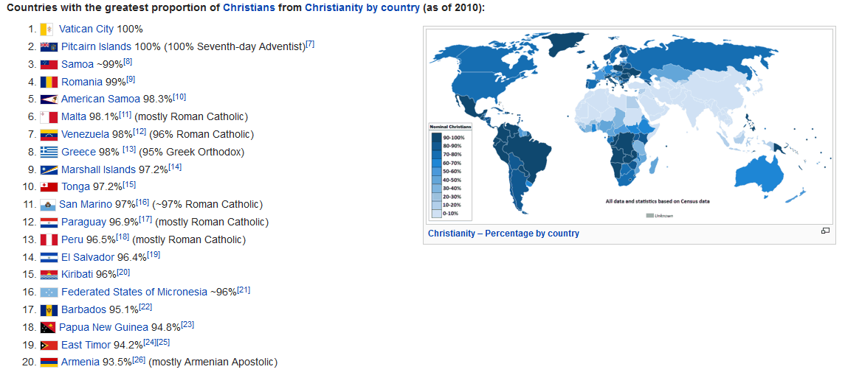This screenshot has width=845, height=389.
Task: Click the Barbados flag icon
Action: [49, 310]
